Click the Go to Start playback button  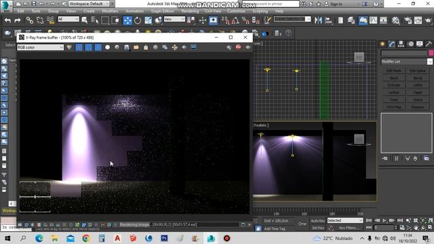(369, 220)
